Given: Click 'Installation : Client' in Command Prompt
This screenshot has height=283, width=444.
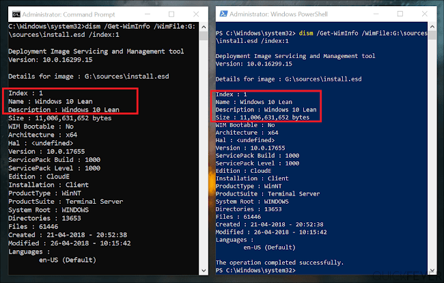Looking at the screenshot, I should click(48, 185).
